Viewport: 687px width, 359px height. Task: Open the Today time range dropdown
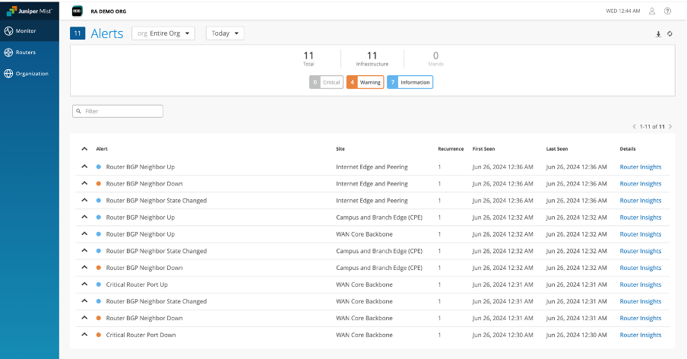click(x=225, y=33)
